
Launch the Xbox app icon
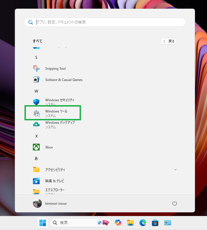36,147
